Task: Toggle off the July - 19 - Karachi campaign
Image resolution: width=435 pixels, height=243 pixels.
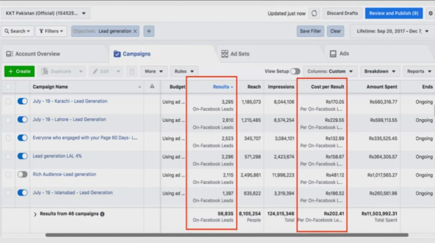Action: (22, 101)
